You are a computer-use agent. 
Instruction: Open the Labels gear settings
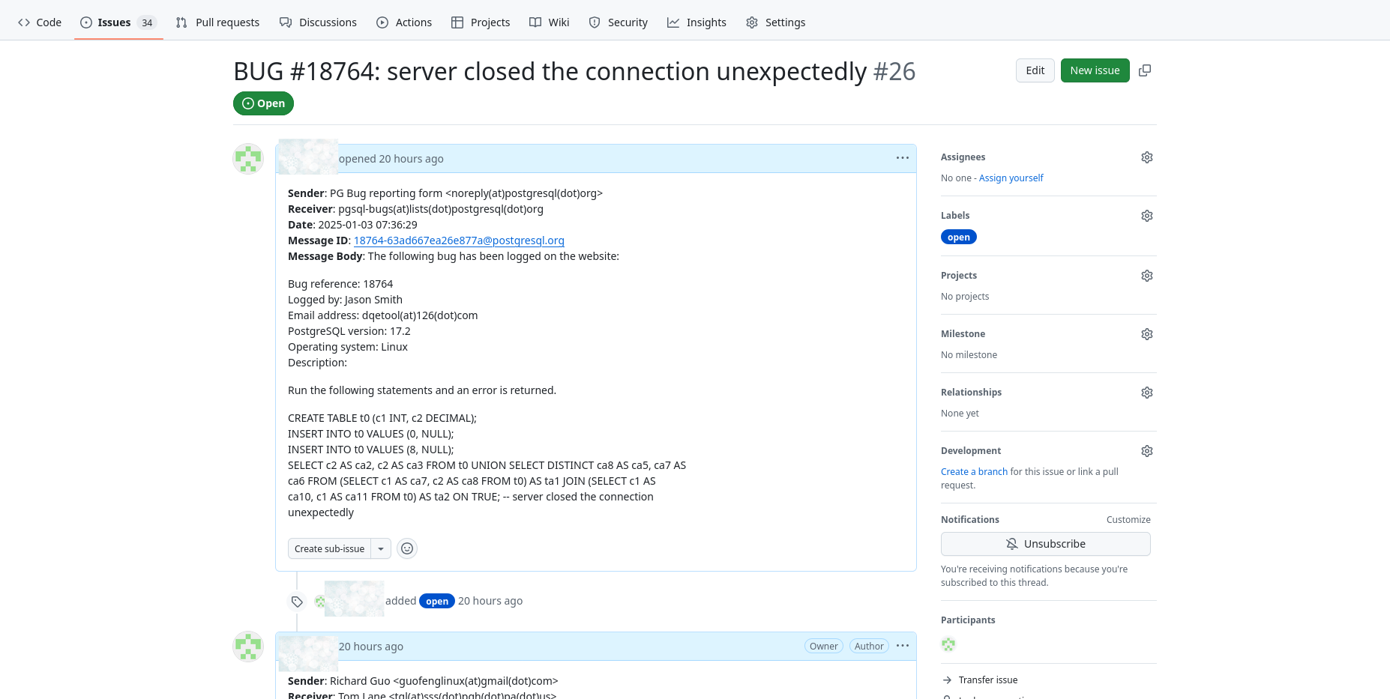click(1147, 216)
